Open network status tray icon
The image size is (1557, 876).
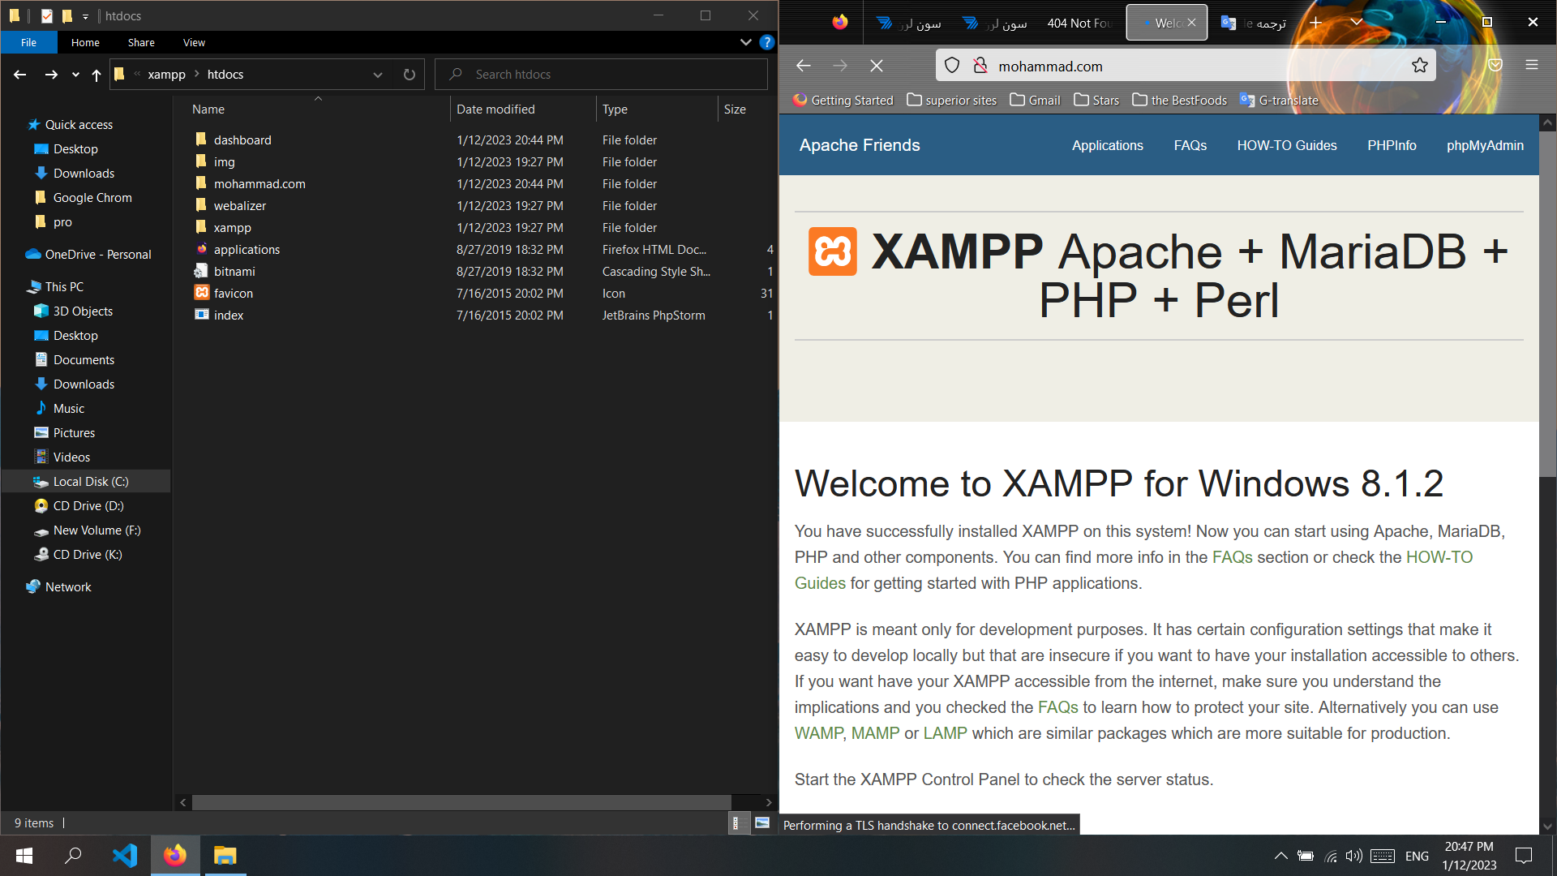point(1331,856)
